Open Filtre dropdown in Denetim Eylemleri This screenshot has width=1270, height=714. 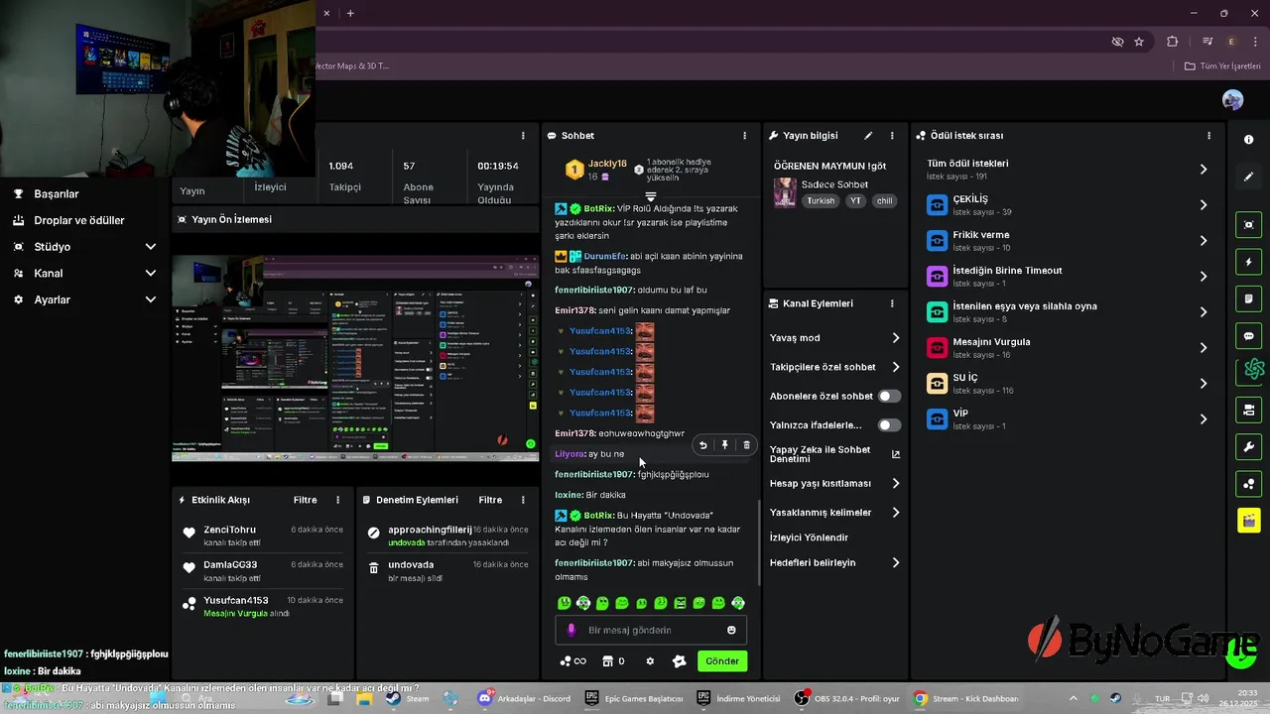coord(490,500)
